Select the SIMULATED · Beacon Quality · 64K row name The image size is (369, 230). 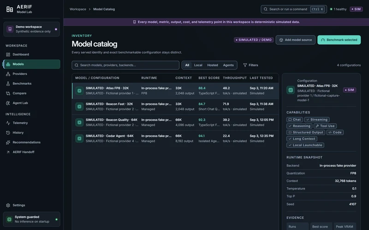(112, 120)
